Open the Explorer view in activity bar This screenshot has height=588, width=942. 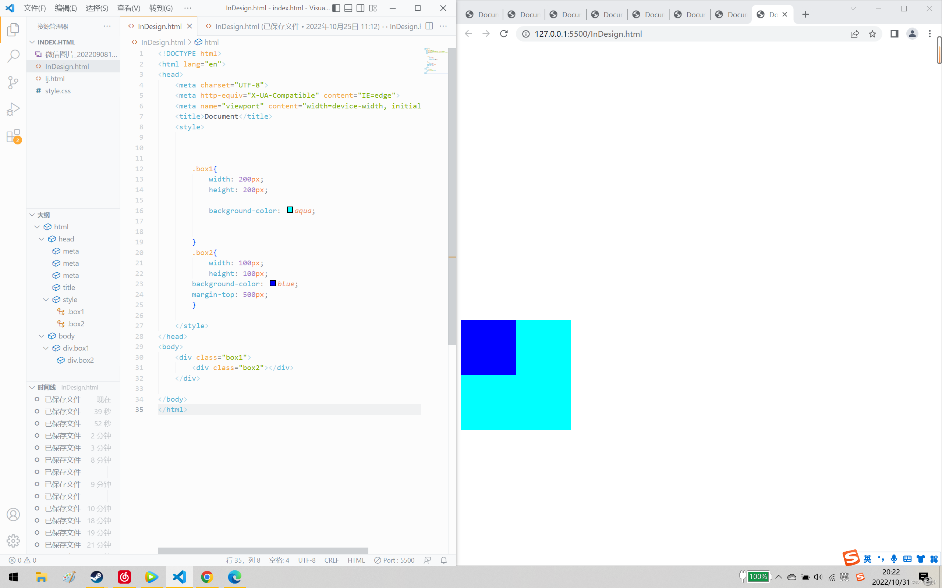click(x=13, y=29)
